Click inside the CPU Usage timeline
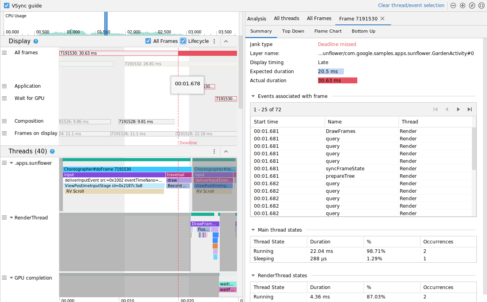This screenshot has width=487, height=302. coord(118,22)
